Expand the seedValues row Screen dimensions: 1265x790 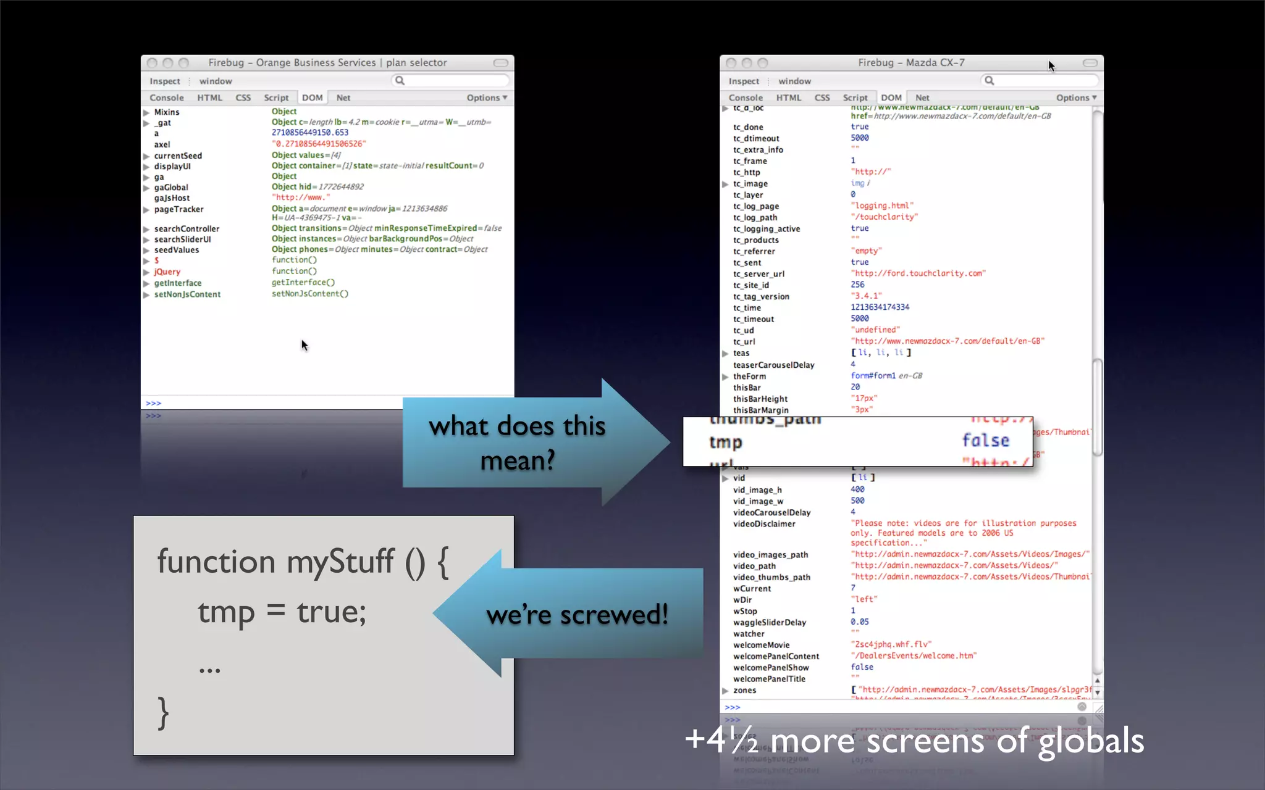click(146, 250)
